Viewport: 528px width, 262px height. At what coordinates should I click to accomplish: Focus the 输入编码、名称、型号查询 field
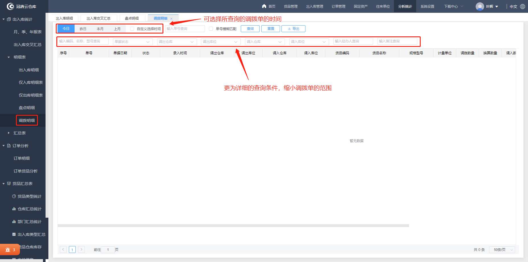(83, 41)
